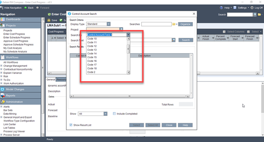The image size is (264, 142).
Task: Click the top-right Search input field
Action: click(240, 15)
